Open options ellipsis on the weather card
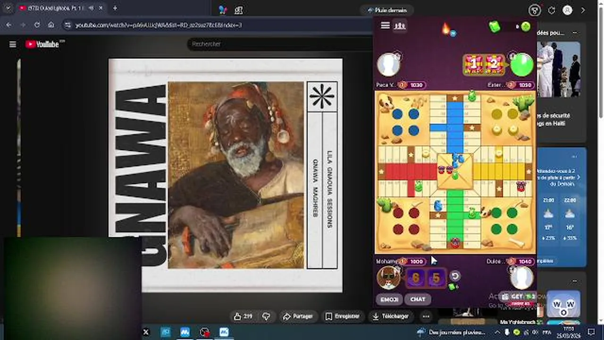 coord(574,156)
